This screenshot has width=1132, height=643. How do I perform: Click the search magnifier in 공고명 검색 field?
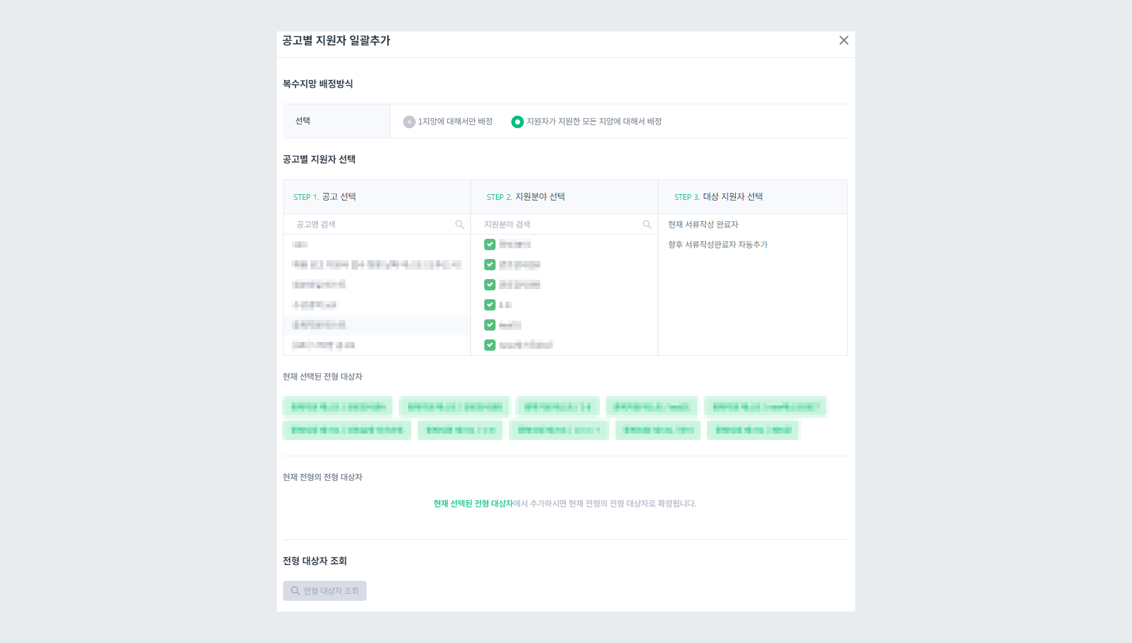(458, 224)
